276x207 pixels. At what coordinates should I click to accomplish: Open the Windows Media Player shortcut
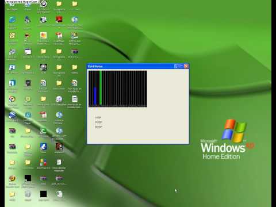12,99
